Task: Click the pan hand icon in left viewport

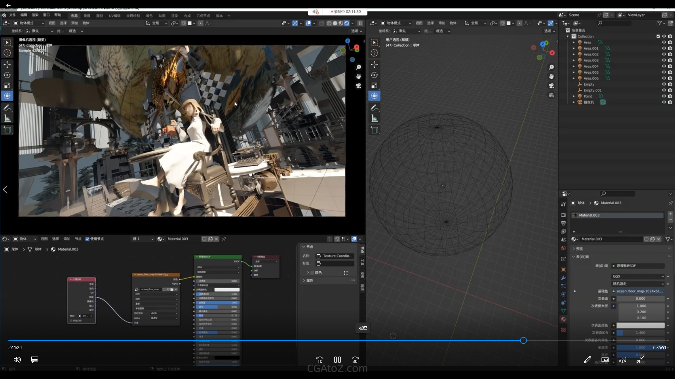Action: point(358,77)
